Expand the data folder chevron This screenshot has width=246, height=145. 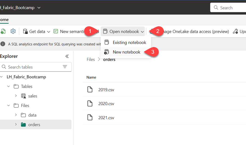click(x=16, y=115)
